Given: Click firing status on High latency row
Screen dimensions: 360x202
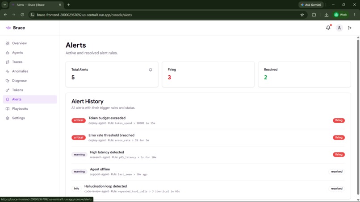Looking at the screenshot, I should point(339,155).
